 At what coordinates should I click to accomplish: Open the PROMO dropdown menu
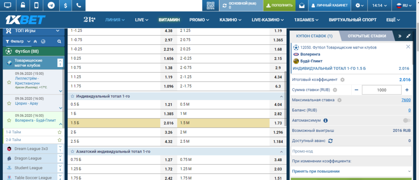[x=199, y=20]
